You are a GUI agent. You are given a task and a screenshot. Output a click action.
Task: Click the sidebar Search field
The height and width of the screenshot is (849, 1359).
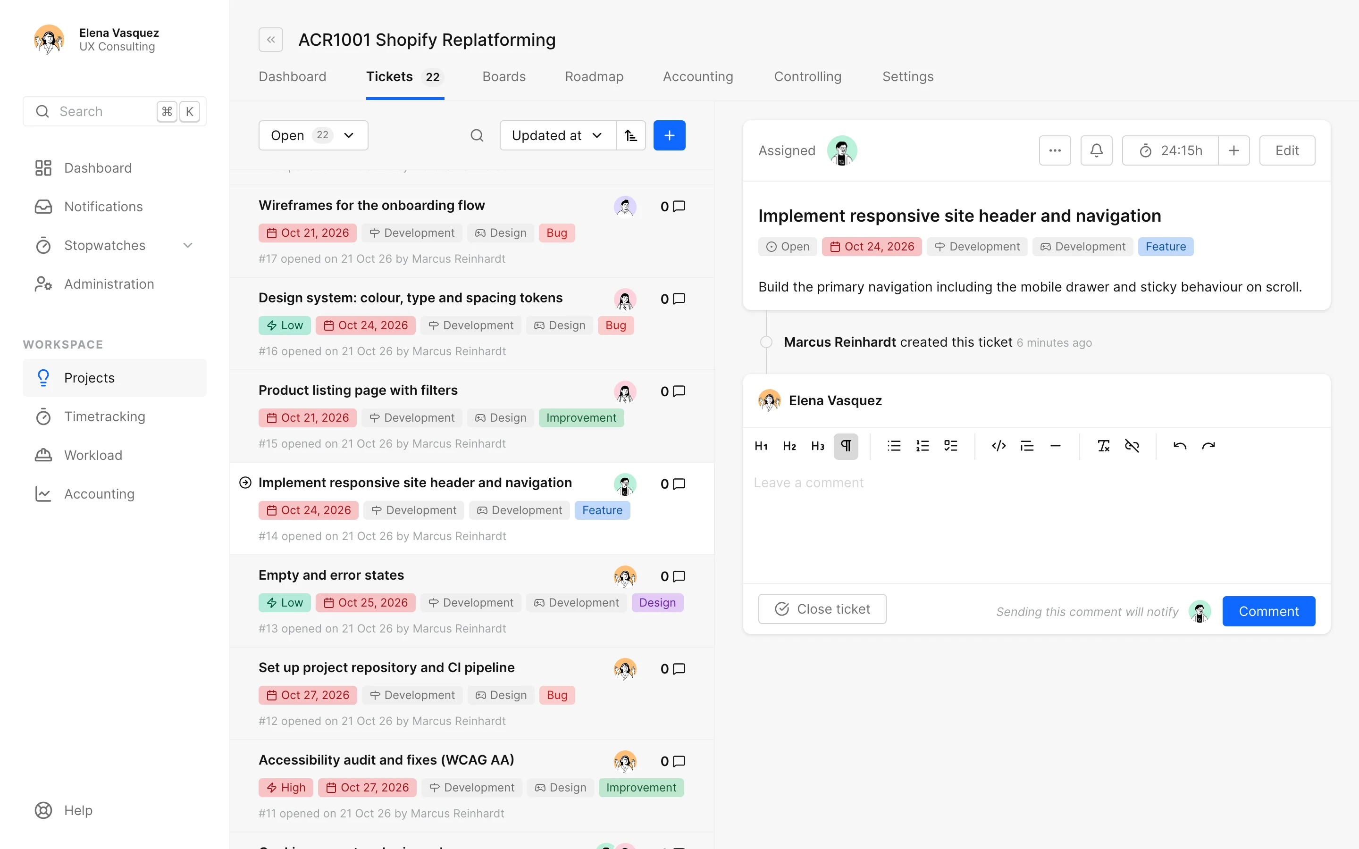(x=115, y=111)
